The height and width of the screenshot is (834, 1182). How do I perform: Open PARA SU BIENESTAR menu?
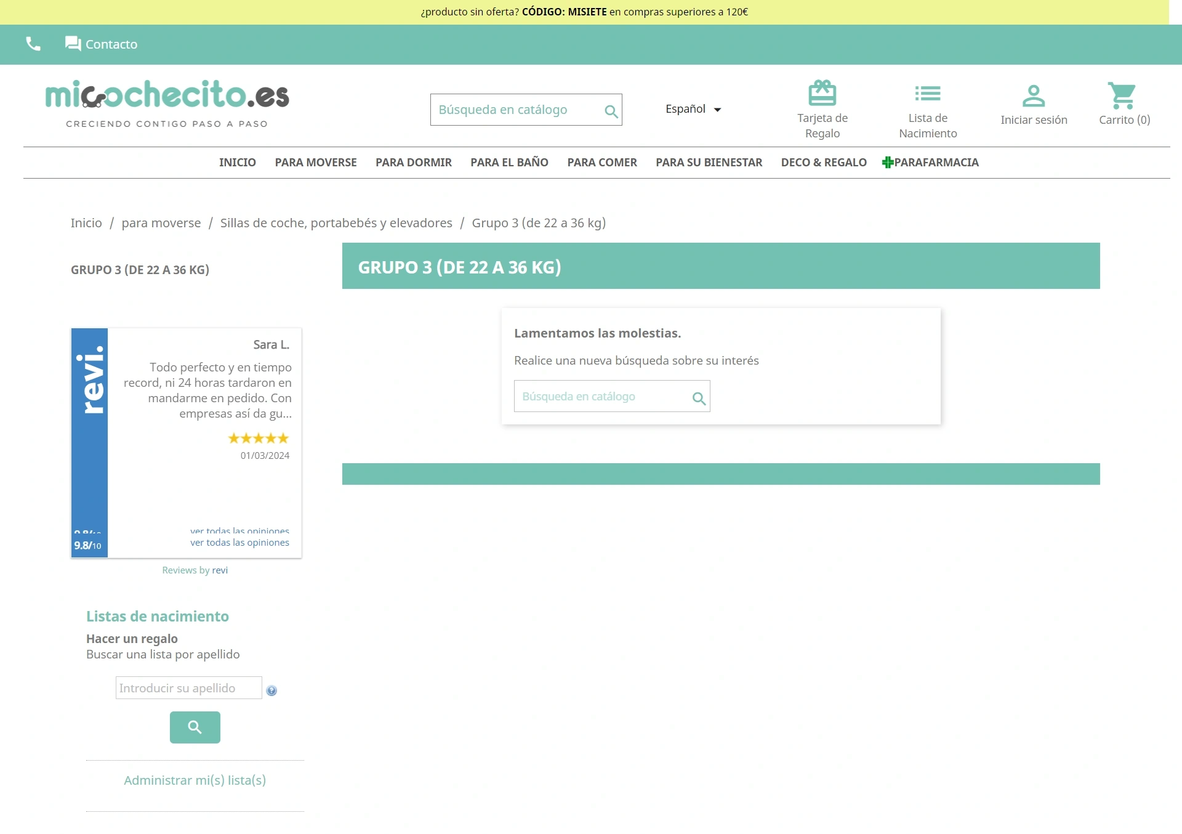coord(709,163)
